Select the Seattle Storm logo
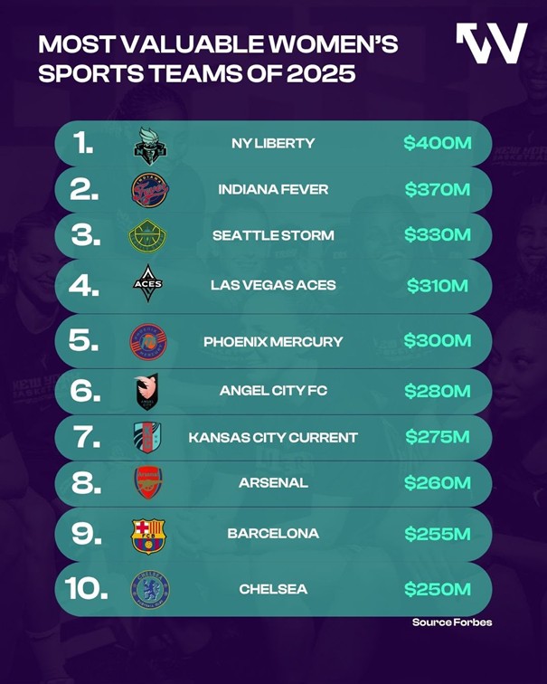 click(147, 235)
